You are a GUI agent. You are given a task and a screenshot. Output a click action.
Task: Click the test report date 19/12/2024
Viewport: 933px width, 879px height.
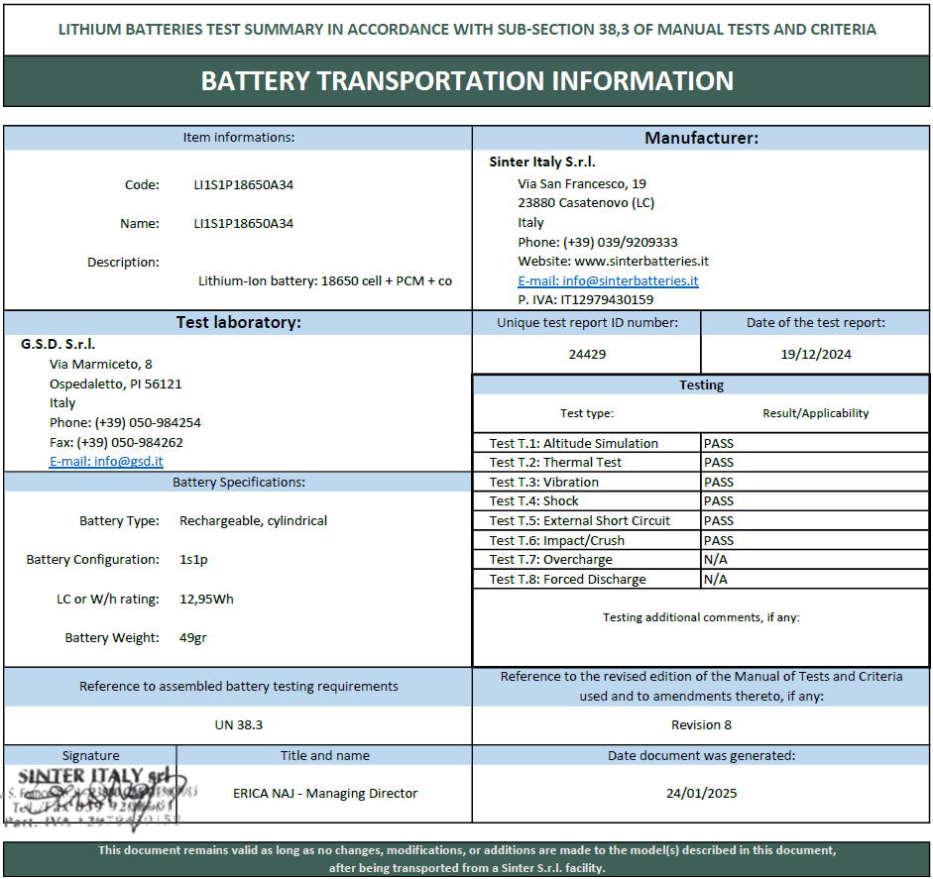(815, 354)
